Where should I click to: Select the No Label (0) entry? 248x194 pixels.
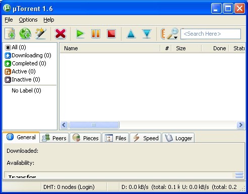[26, 90]
